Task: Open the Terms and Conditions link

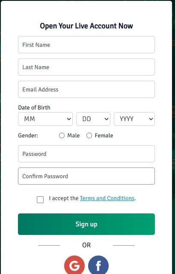Action: coord(107,198)
